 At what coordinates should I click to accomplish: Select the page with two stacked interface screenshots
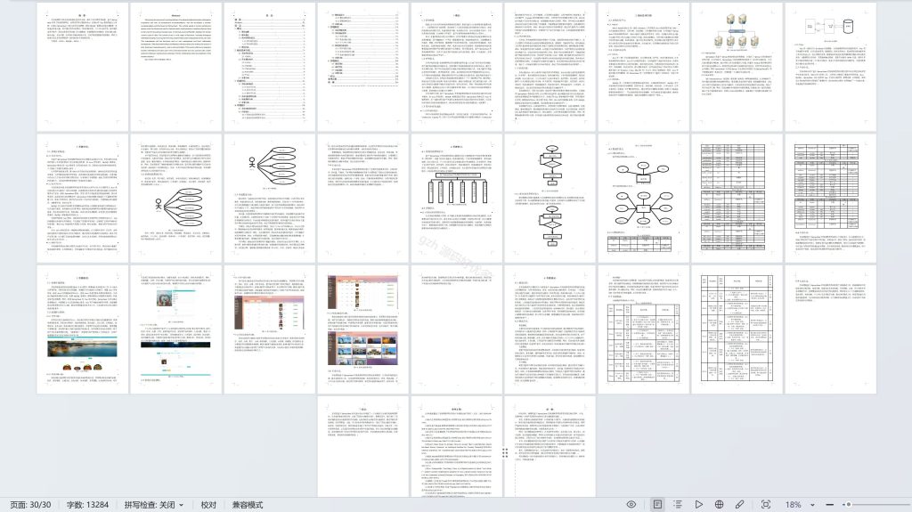pos(363,329)
